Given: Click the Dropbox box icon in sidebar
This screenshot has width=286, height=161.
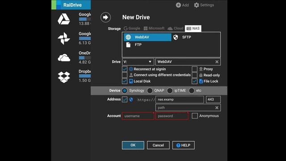Looking at the screenshot, I should pyautogui.click(x=64, y=77).
